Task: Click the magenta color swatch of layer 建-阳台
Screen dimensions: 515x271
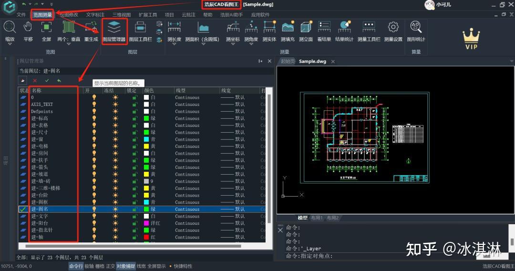Action: 146,223
